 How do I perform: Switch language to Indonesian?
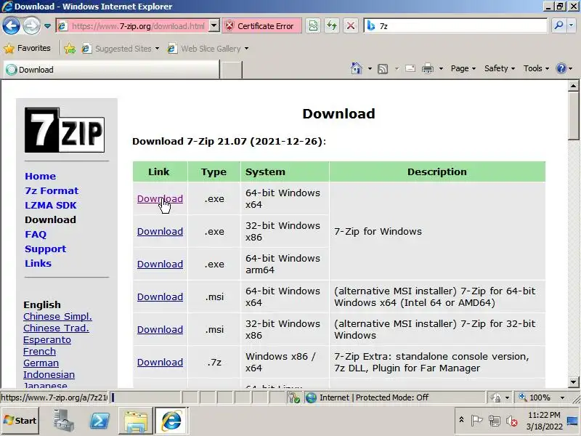tap(49, 374)
